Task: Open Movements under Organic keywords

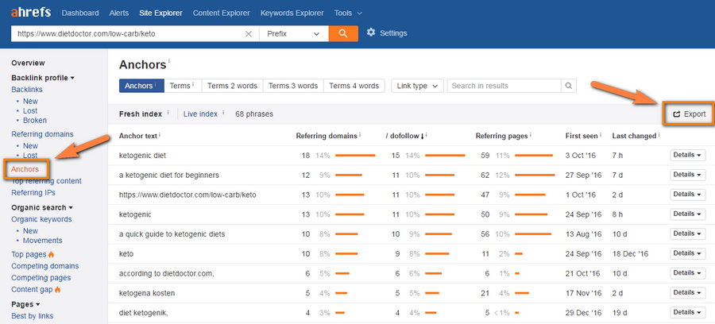Action: click(42, 241)
